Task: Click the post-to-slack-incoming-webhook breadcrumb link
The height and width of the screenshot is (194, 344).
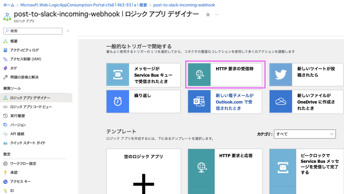Action: (x=184, y=5)
